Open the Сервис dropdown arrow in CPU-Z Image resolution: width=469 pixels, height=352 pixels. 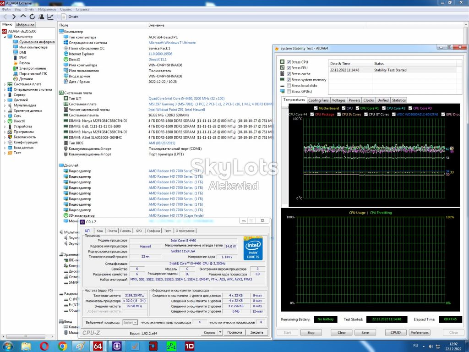220,332
